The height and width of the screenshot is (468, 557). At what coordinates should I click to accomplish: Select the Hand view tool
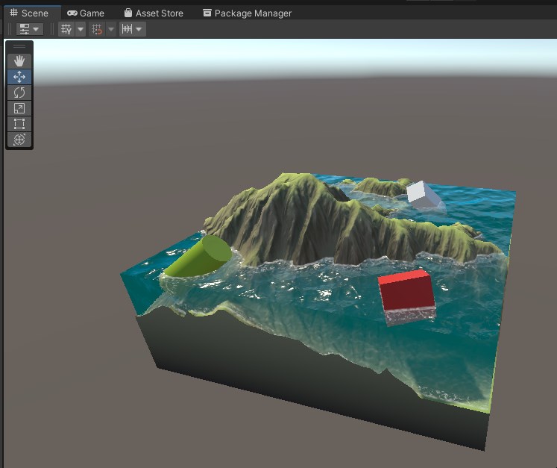(19, 60)
